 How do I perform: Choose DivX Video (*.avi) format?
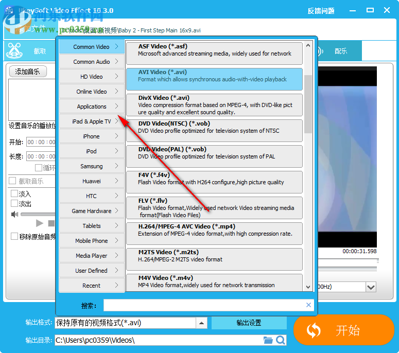tap(214, 105)
